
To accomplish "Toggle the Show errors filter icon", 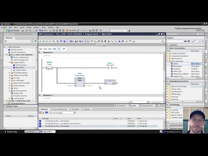I will tap(40, 113).
